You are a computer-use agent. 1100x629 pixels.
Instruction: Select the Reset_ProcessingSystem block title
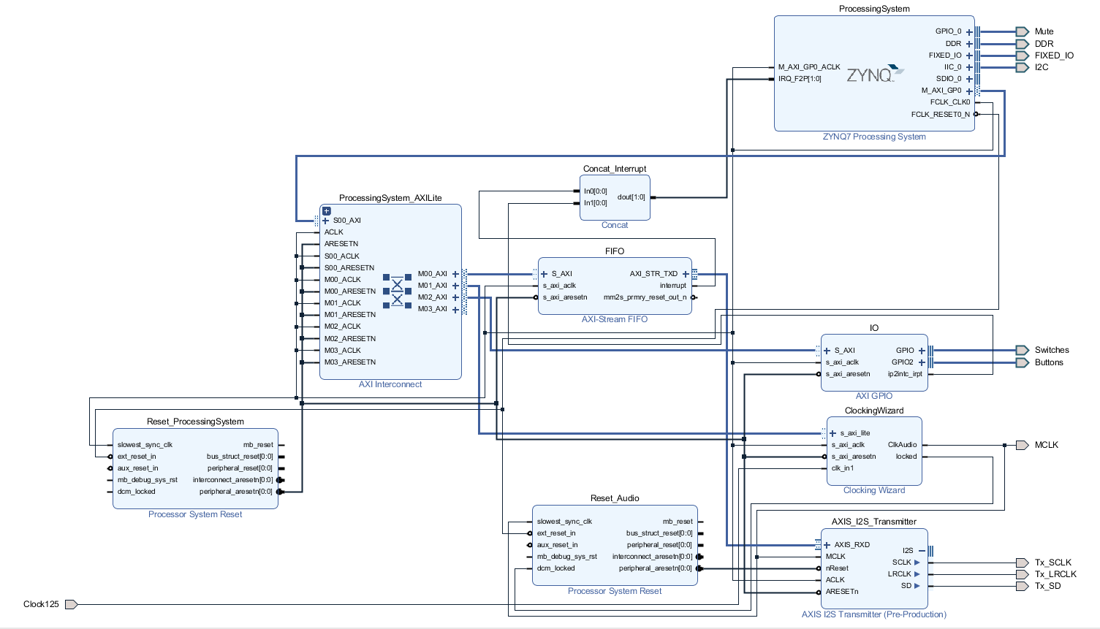click(x=195, y=422)
